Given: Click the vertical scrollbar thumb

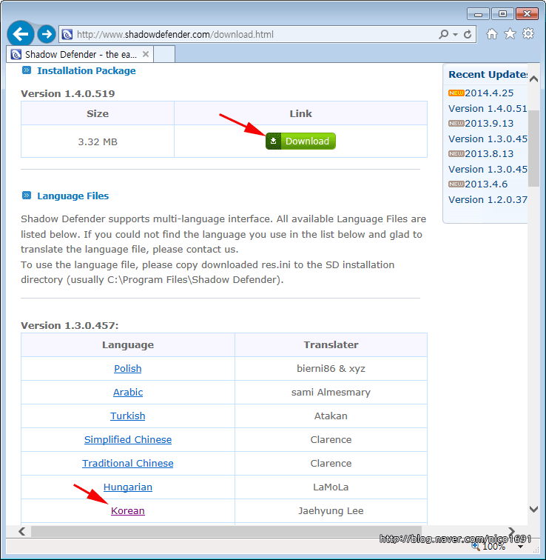Looking at the screenshot, I should [533, 148].
